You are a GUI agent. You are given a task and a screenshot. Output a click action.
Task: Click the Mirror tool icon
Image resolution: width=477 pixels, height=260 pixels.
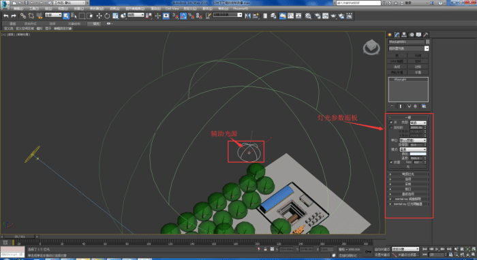point(248,16)
